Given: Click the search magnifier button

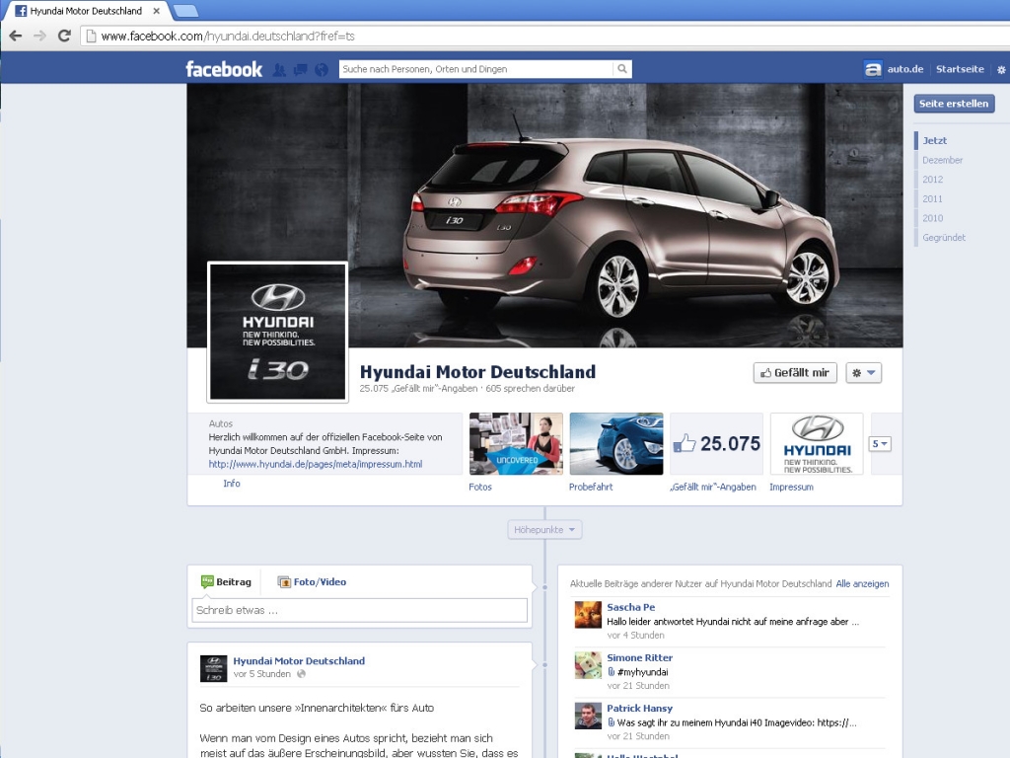Looking at the screenshot, I should click(x=622, y=69).
